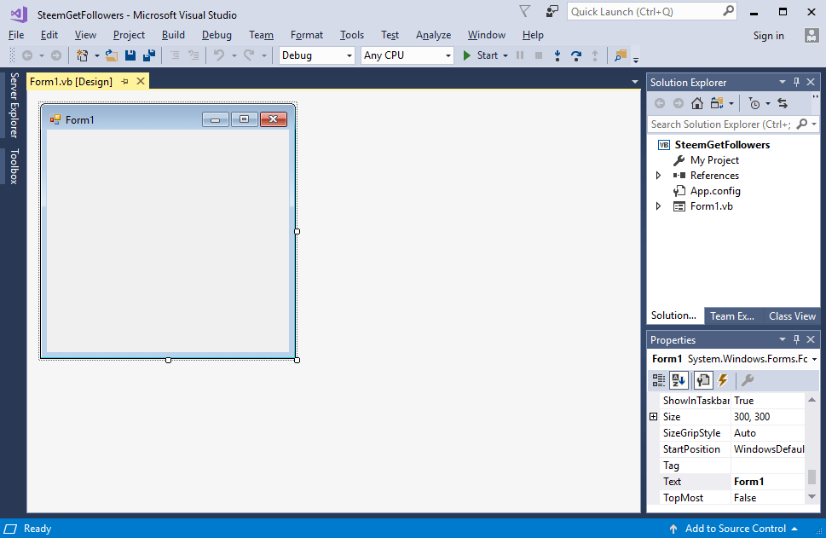Pin the Solution Explorer panel with auto-hide pushpin
826x538 pixels.
pos(796,82)
